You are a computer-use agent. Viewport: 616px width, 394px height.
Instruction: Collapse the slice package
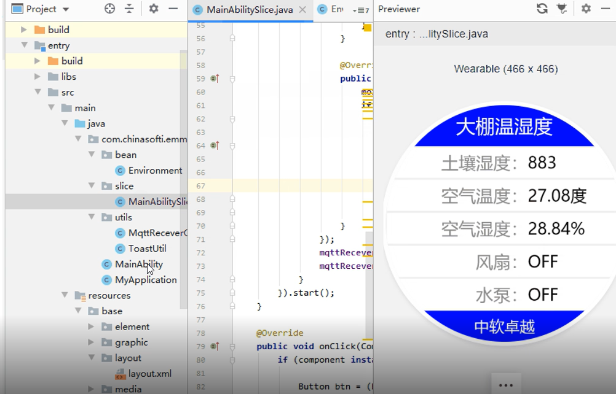(x=92, y=186)
